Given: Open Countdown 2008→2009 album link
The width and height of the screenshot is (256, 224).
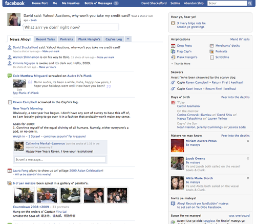Looking at the screenshot, I should point(31,207).
